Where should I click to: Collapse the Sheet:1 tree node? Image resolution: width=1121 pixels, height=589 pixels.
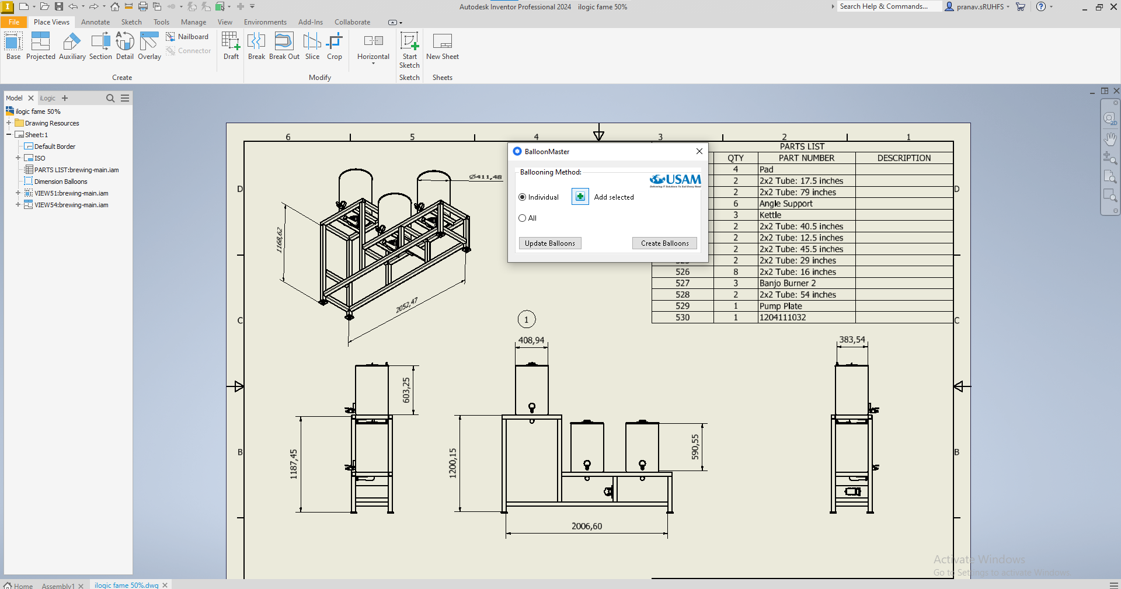coord(9,135)
